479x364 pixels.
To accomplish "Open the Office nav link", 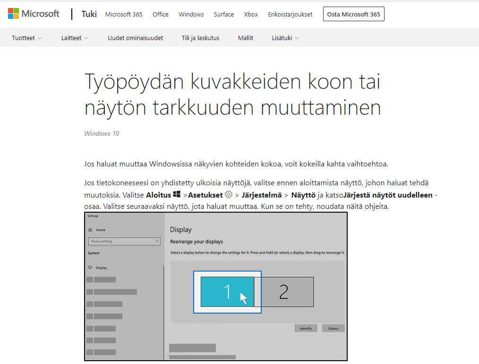I will pos(161,14).
